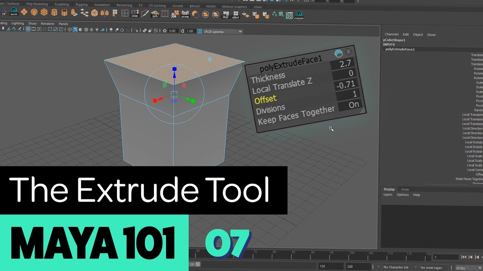Click the clip shelf icon
The width and height of the screenshot is (483, 271).
tap(226, 15)
